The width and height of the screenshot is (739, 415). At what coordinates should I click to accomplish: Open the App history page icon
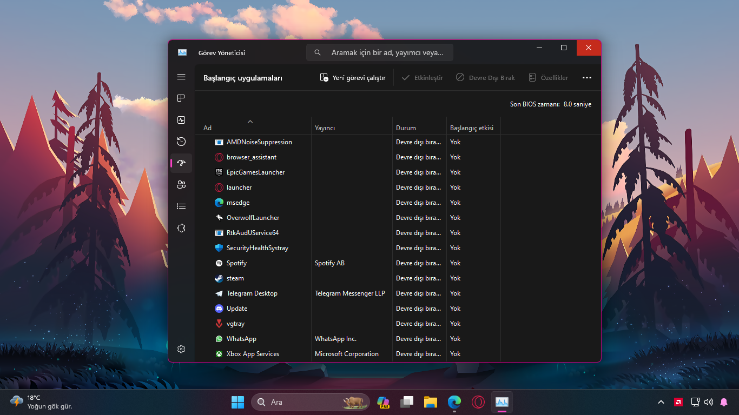(x=181, y=142)
